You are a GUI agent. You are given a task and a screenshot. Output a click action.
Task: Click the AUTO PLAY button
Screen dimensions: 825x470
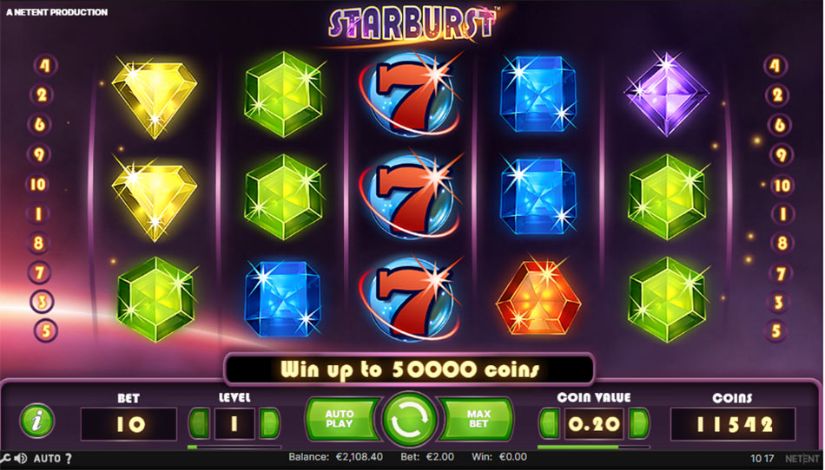[x=341, y=419]
